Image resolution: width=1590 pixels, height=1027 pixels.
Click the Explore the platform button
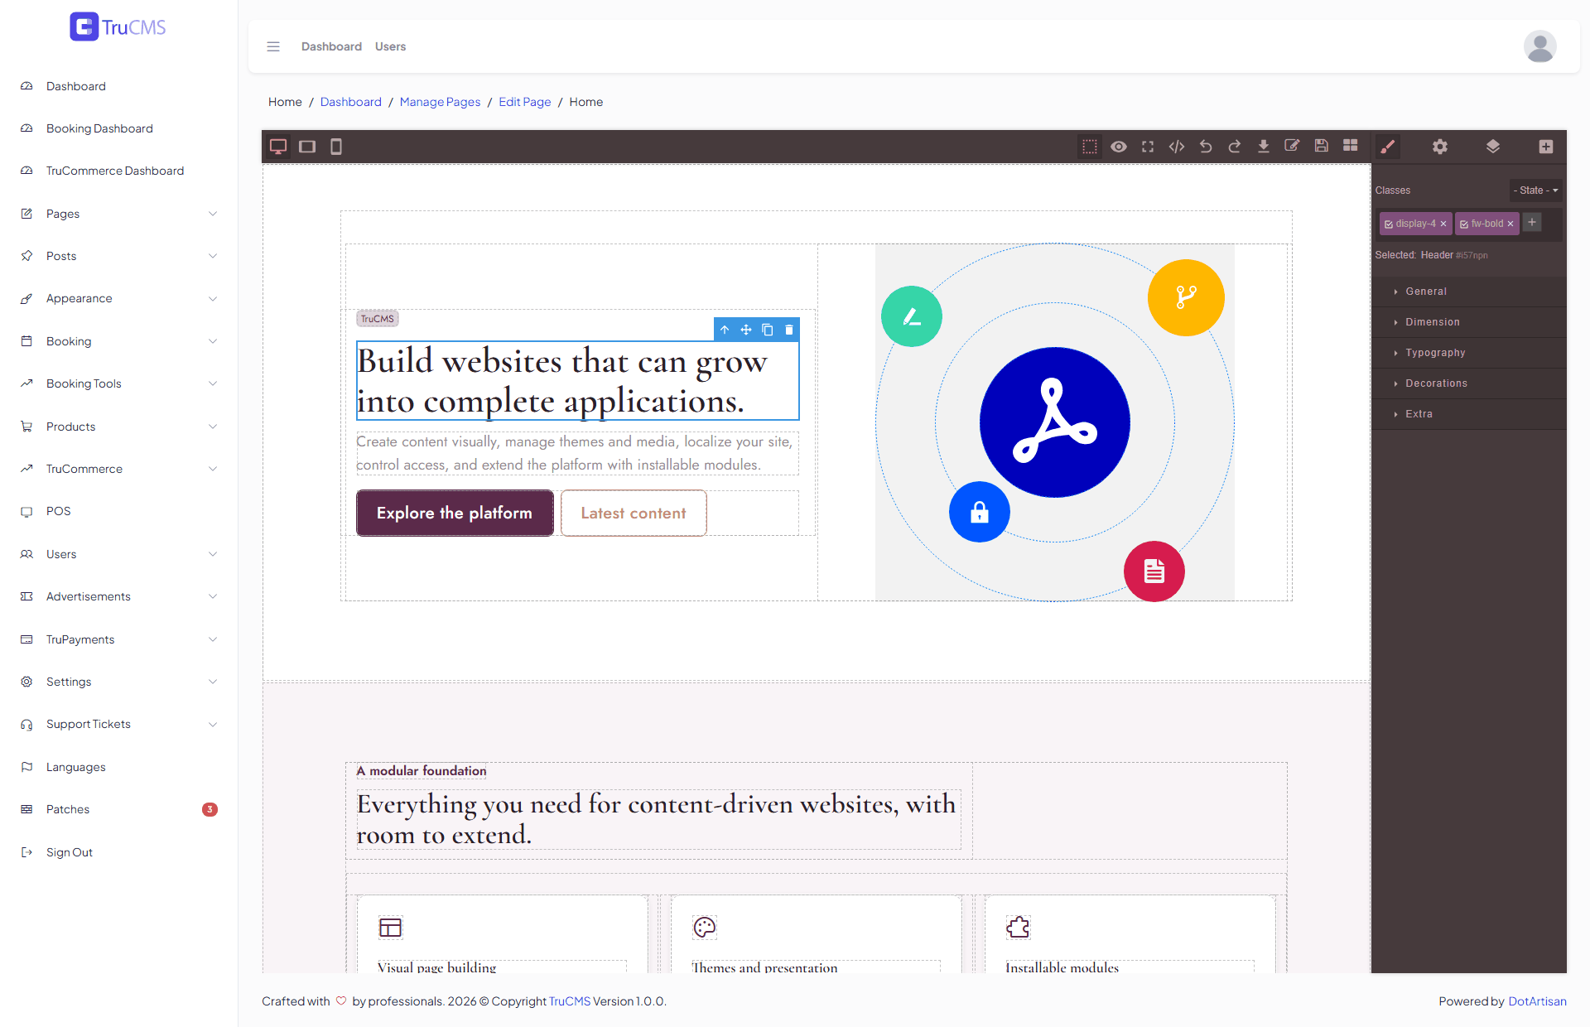[x=455, y=513]
